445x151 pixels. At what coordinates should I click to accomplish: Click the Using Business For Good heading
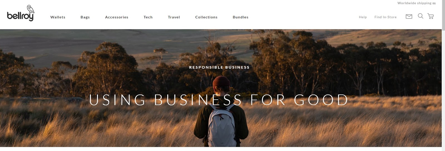click(219, 100)
